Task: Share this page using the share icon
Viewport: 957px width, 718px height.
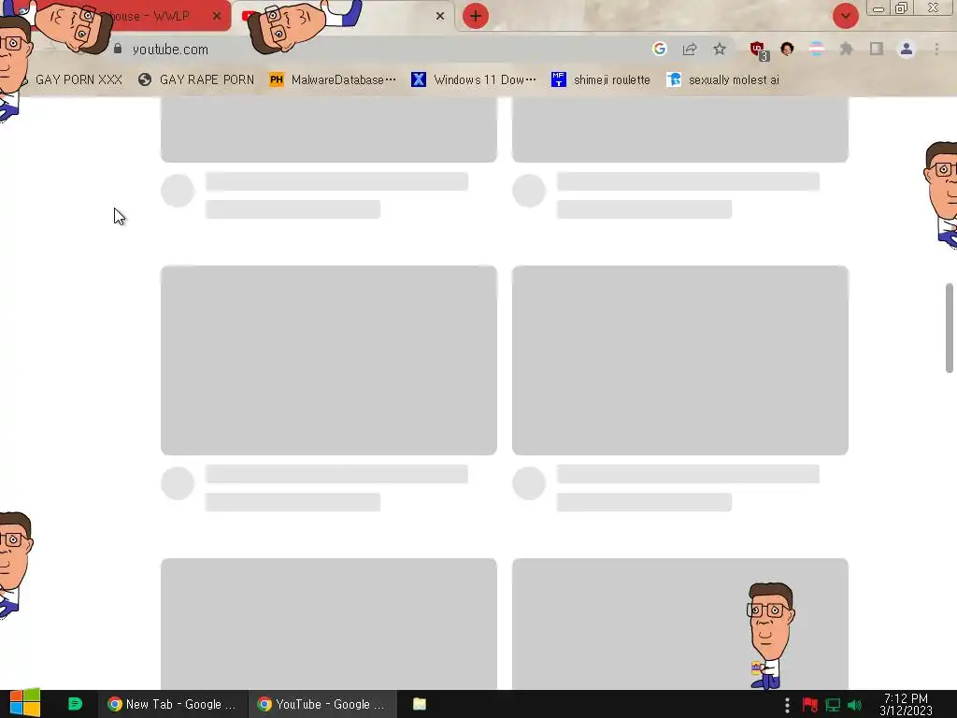Action: tap(690, 49)
